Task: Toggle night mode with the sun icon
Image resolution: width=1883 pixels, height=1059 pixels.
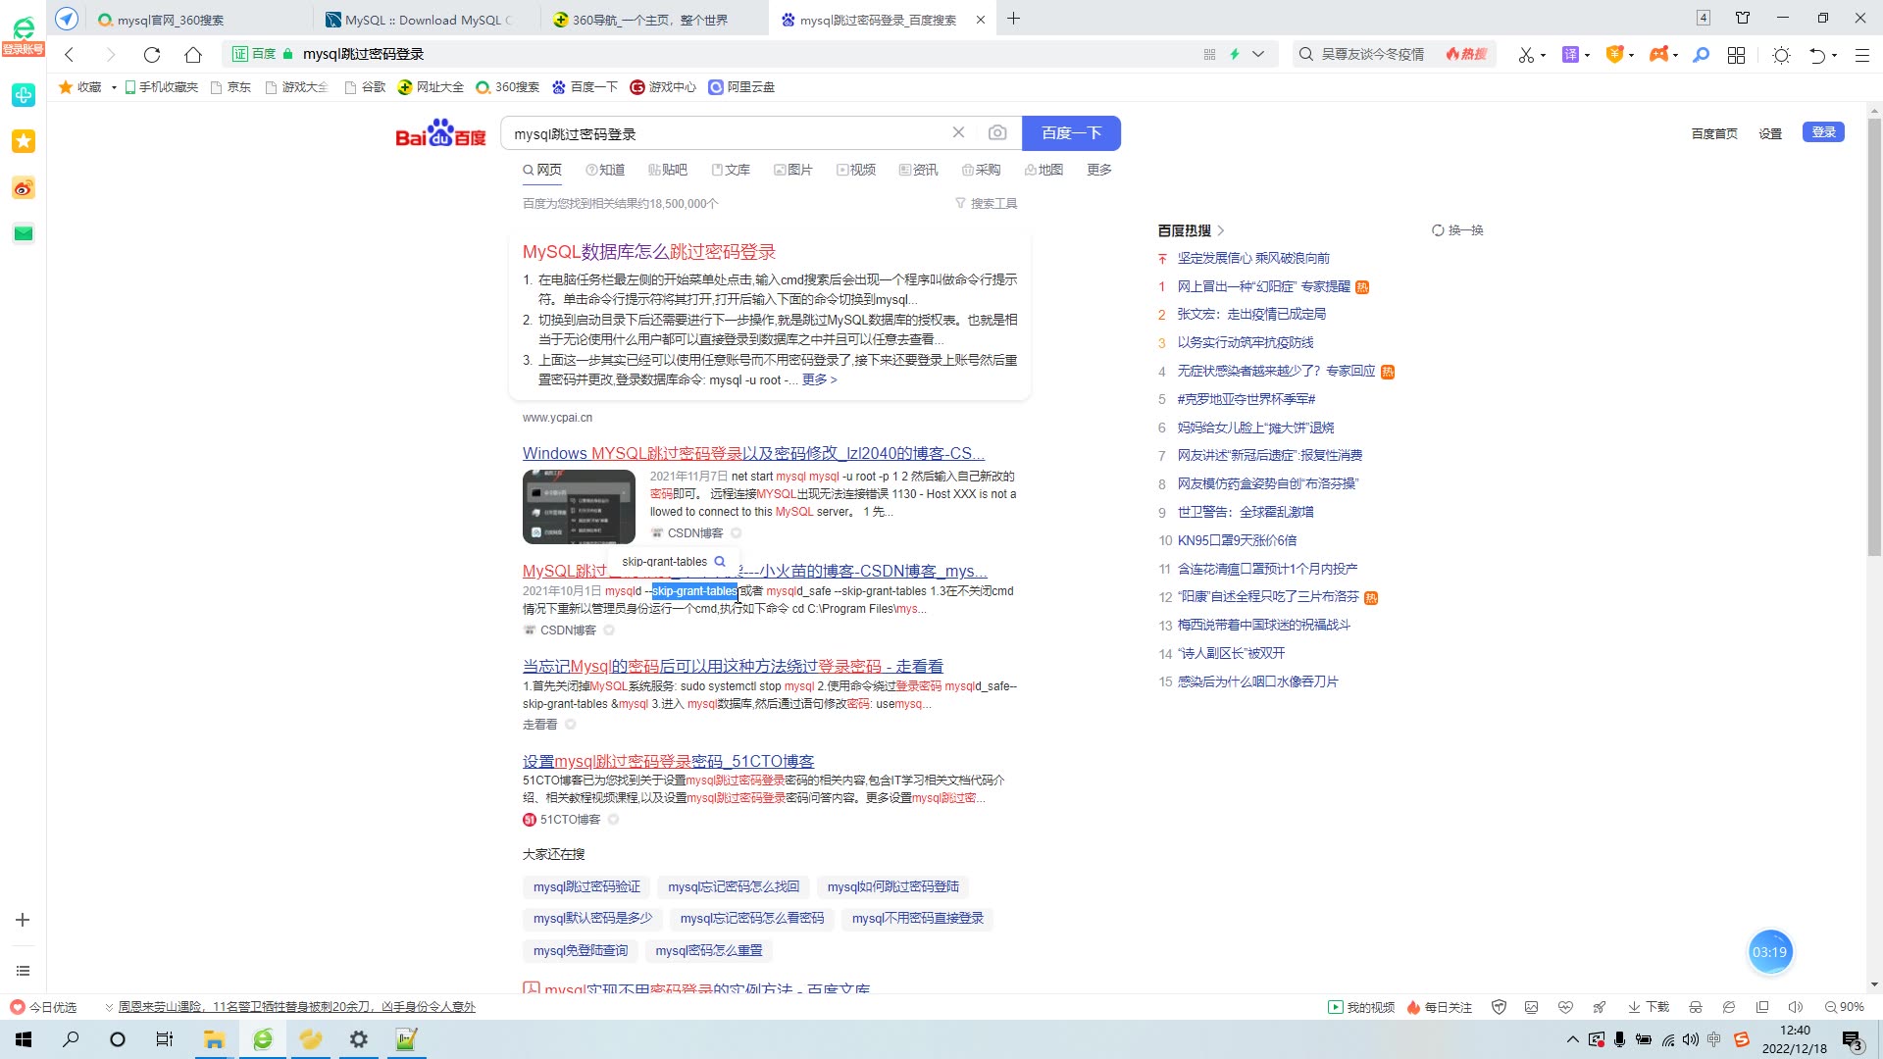Action: (1781, 54)
